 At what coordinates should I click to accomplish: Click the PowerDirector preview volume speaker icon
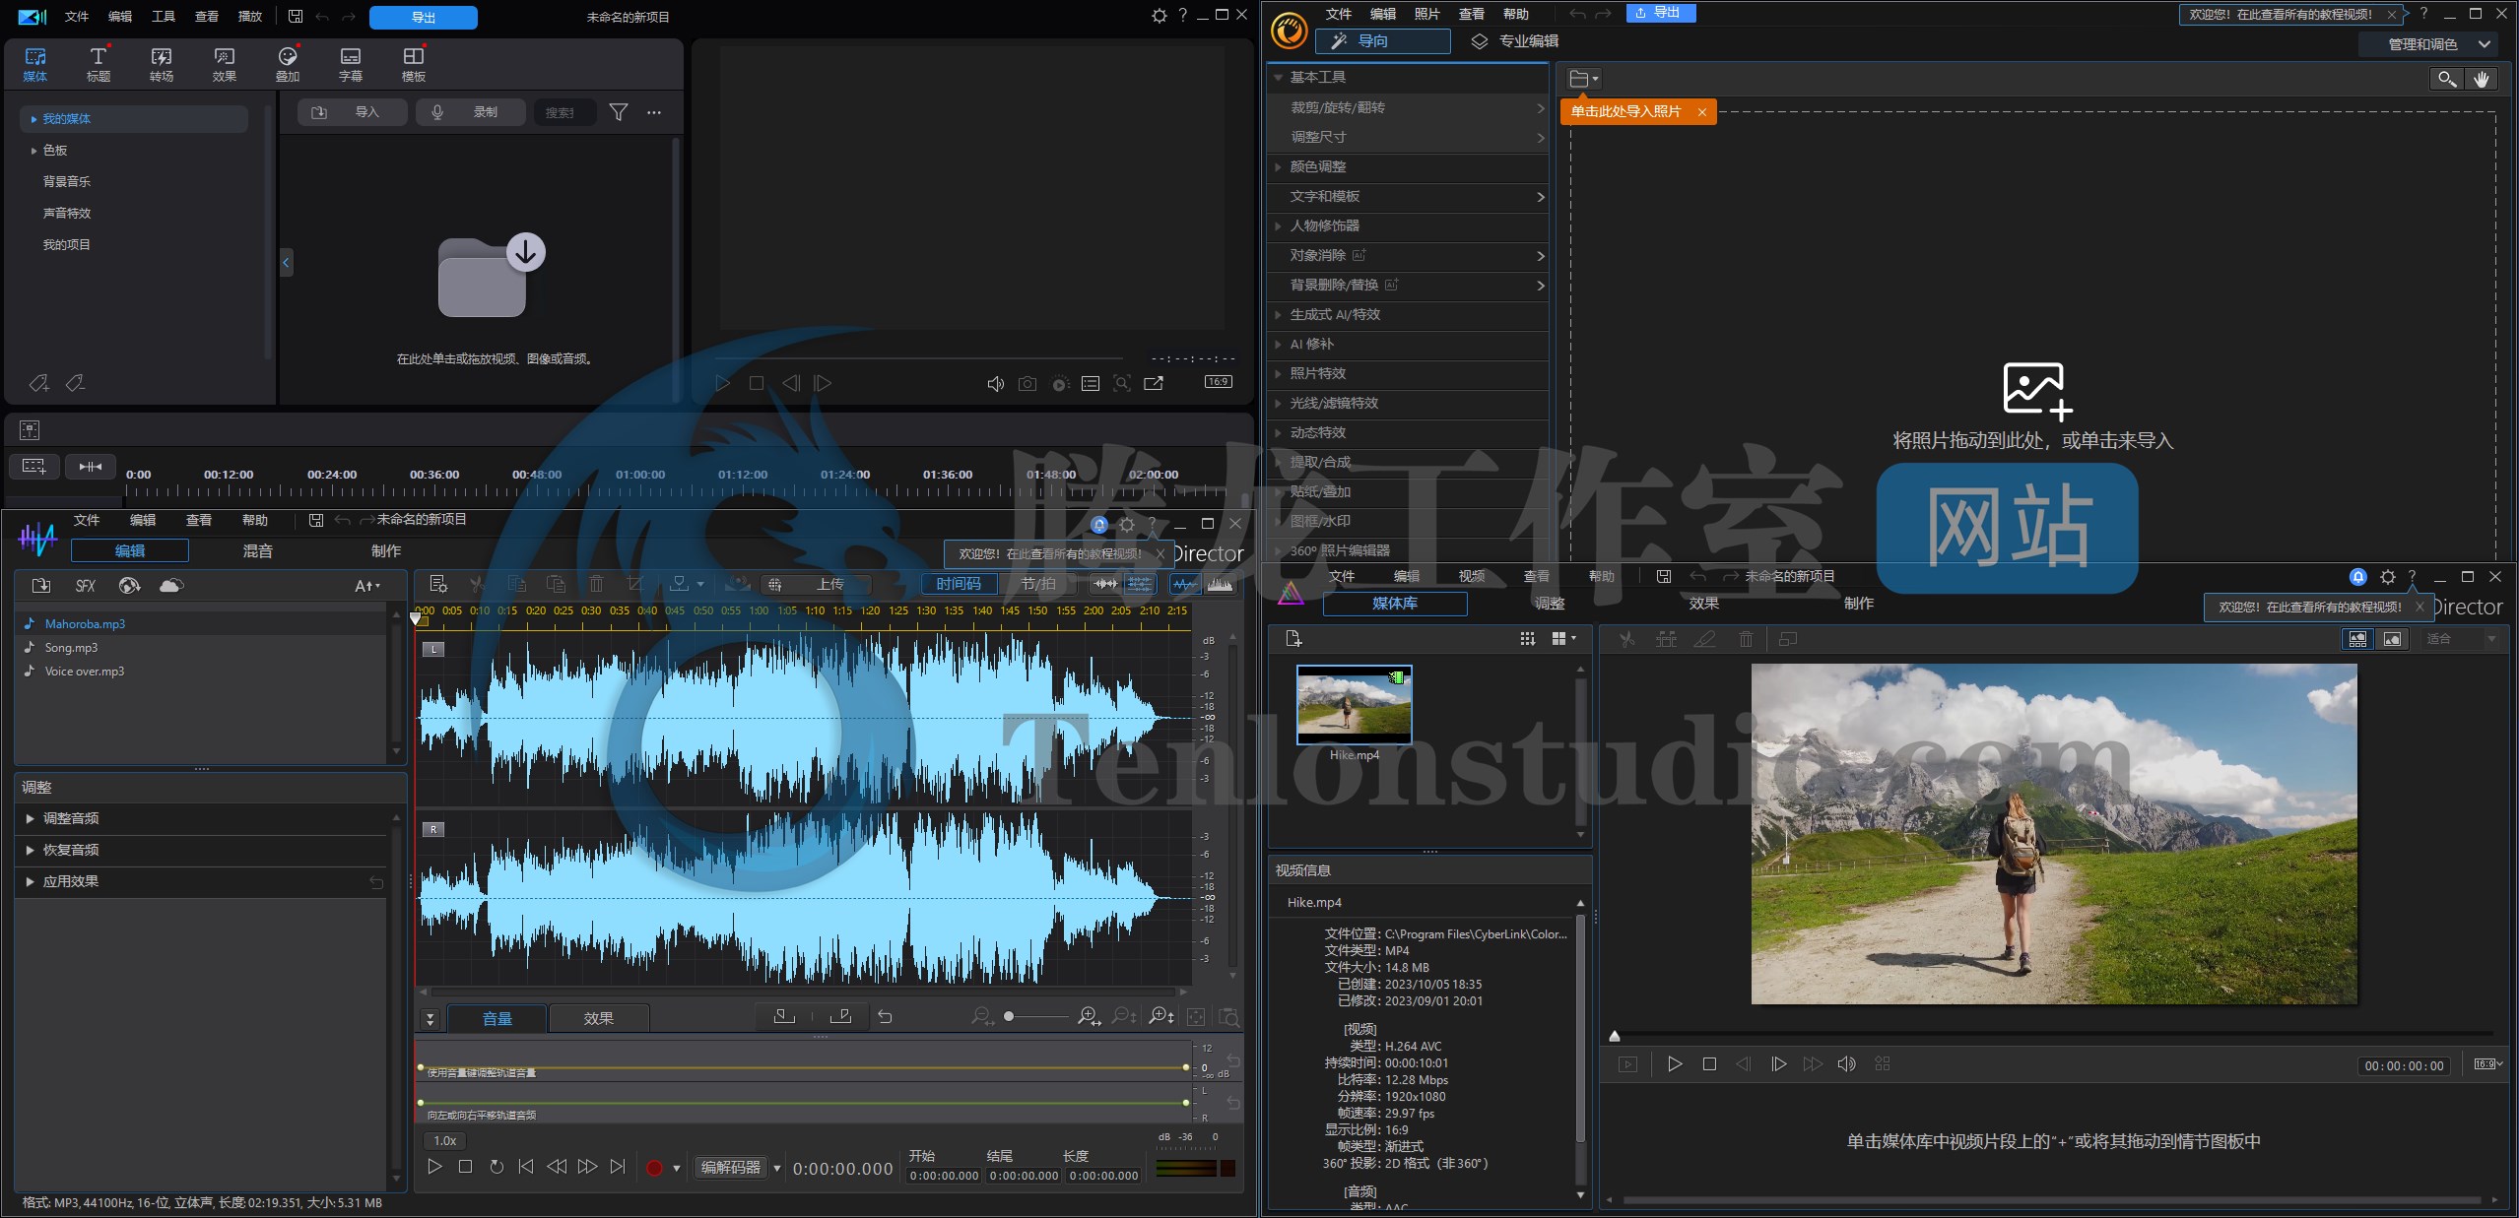pos(995,383)
